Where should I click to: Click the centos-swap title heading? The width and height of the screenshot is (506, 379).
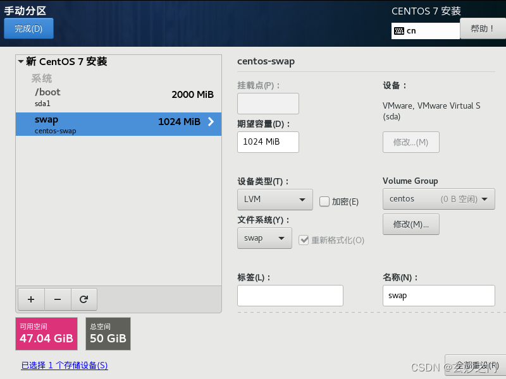coord(266,61)
